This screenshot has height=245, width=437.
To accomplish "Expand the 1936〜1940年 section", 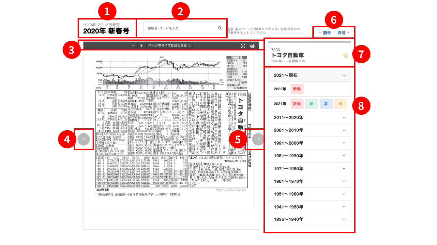I will tap(309, 219).
